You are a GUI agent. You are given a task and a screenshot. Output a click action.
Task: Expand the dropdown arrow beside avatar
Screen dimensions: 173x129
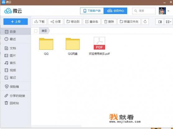(168, 11)
